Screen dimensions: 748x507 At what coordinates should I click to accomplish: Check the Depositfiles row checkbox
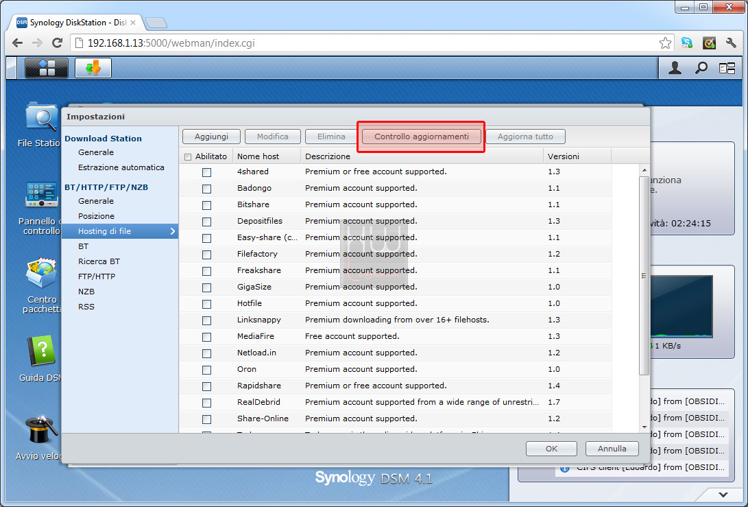click(x=206, y=222)
